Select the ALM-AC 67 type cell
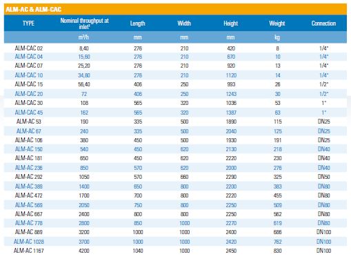 click(x=29, y=131)
